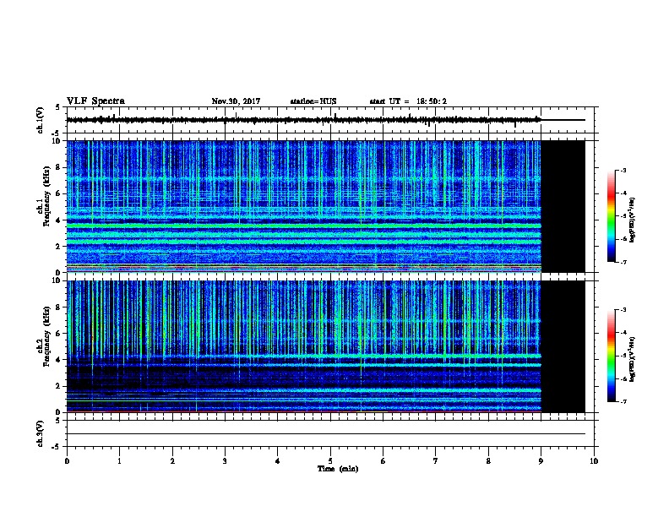The height and width of the screenshot is (517, 669).
Task: Click the ch.2 spectrogram color scale bar
Action: [611, 356]
